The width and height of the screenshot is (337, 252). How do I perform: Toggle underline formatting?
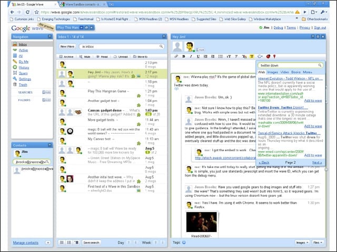pyautogui.click(x=198, y=56)
